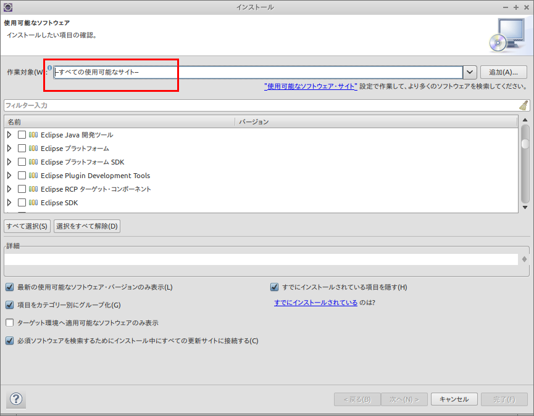This screenshot has height=416, width=534.
Task: Click the help question mark icon
Action: 16,399
